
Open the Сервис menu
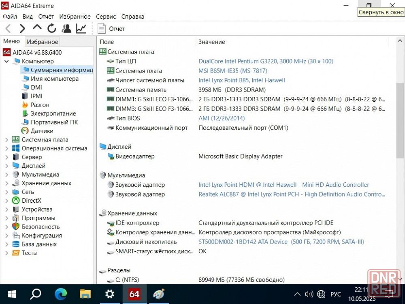pos(106,17)
